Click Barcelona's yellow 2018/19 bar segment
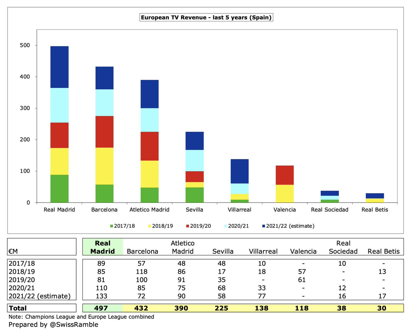This screenshot has height=330, width=412. [104, 166]
